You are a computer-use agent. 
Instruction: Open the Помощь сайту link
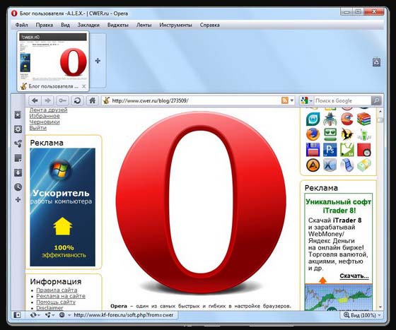pyautogui.click(x=56, y=302)
